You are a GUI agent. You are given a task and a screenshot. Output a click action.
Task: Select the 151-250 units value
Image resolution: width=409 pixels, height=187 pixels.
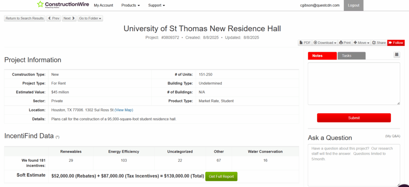point(206,75)
